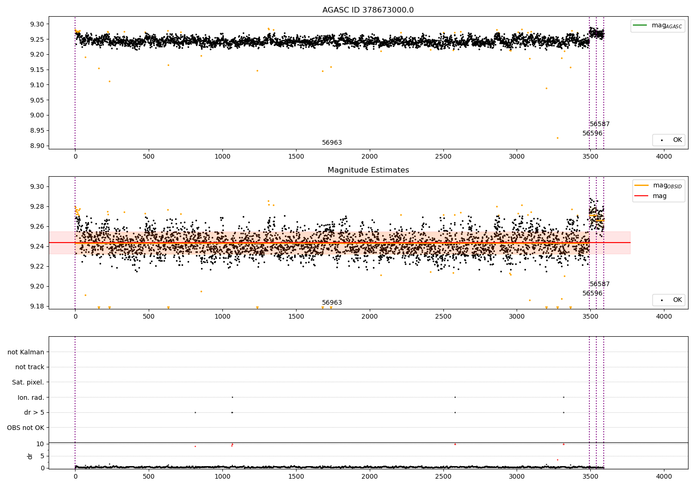The height and width of the screenshot is (487, 695).
Task: Click annotation '56596' in the top plot
Action: tap(593, 134)
